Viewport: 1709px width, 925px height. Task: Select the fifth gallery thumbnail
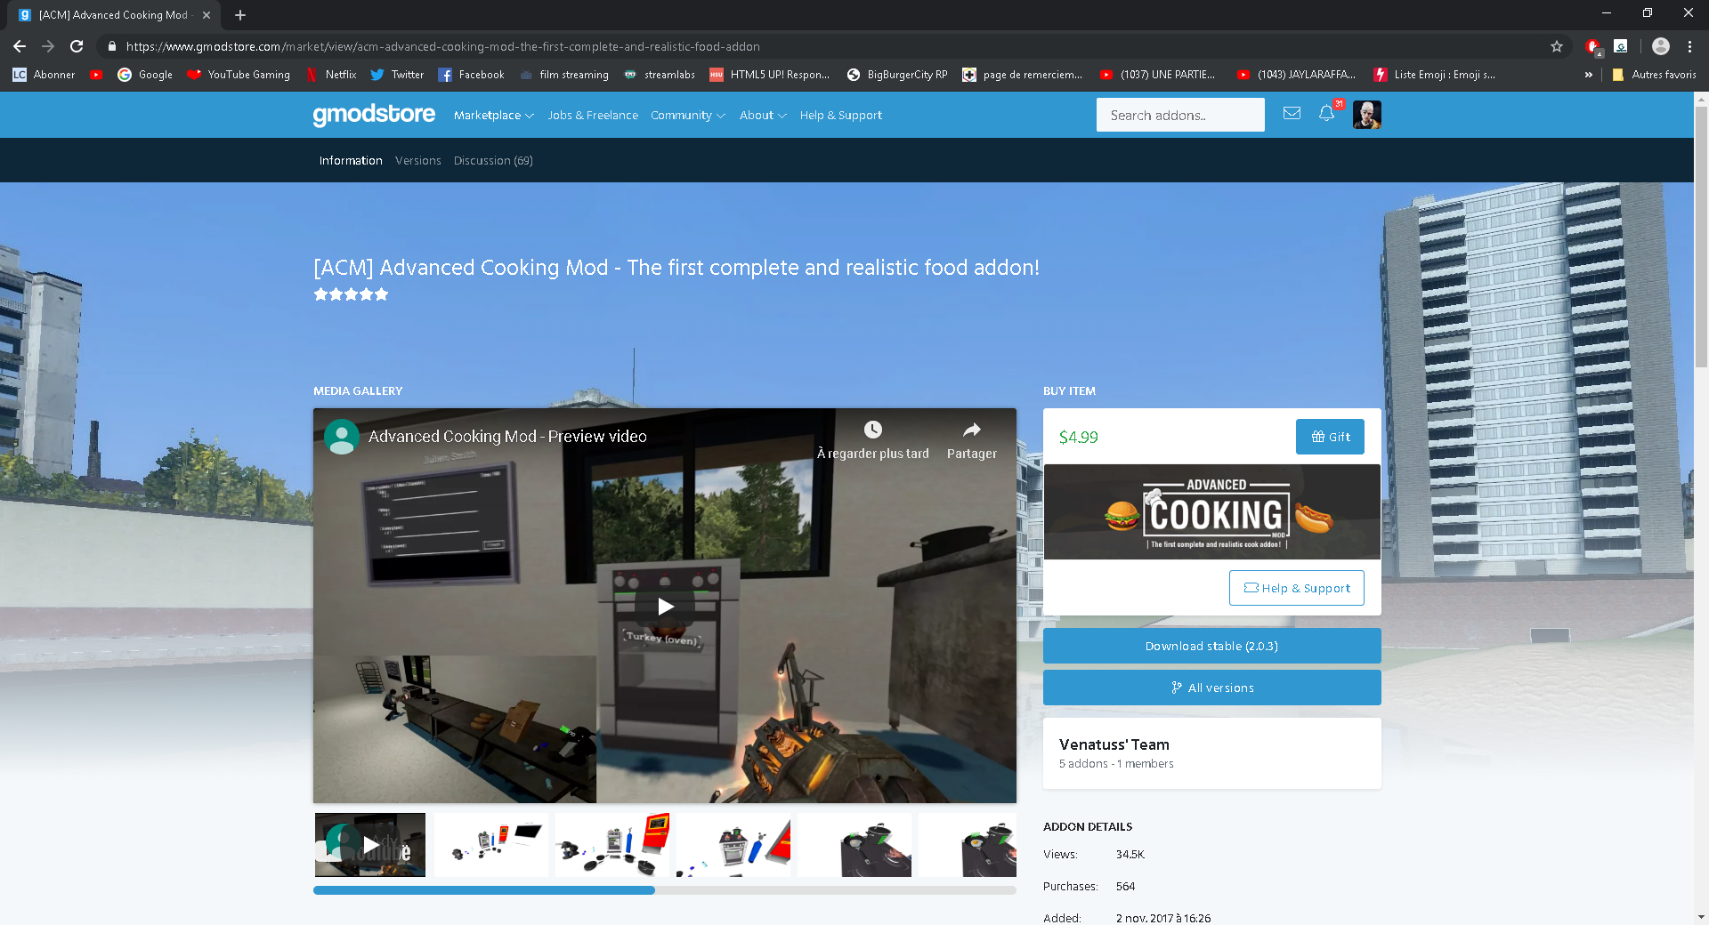pos(854,845)
